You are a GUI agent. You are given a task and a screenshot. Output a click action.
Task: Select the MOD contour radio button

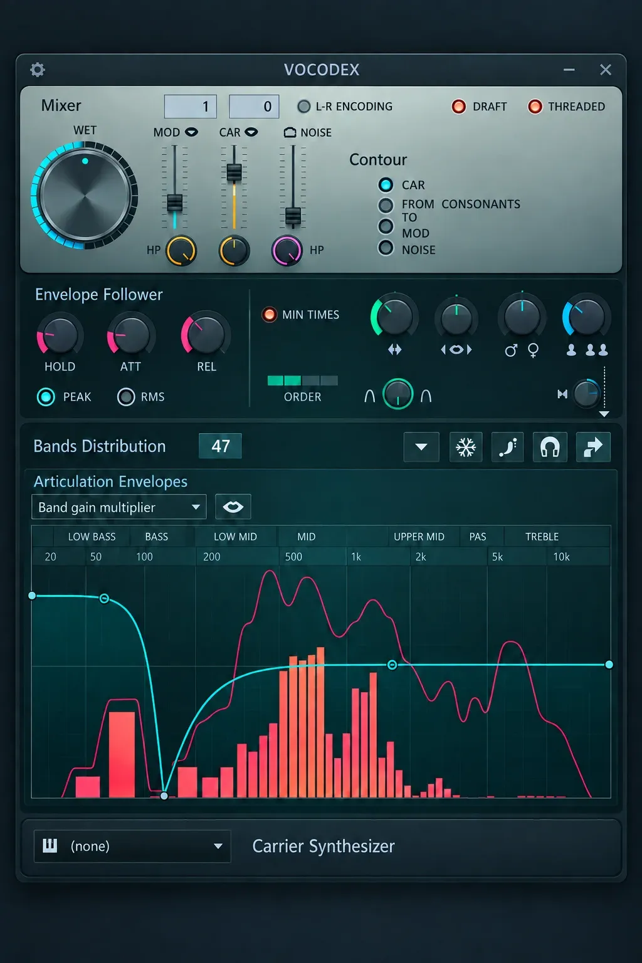point(386,226)
